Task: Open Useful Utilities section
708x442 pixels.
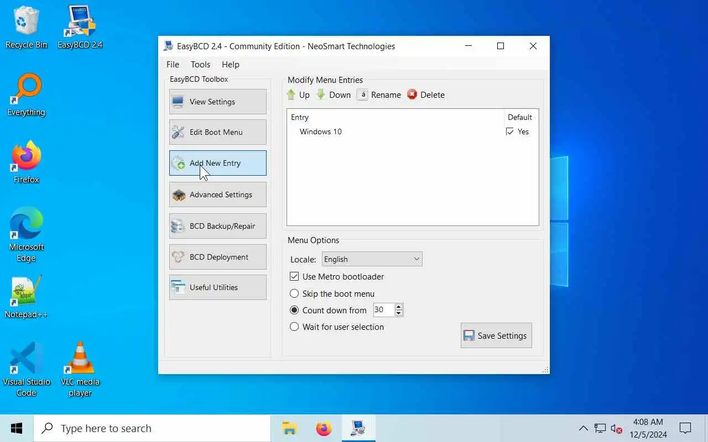Action: (217, 287)
